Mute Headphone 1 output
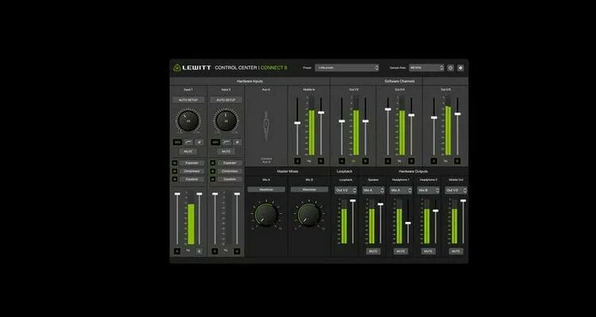 [401, 251]
